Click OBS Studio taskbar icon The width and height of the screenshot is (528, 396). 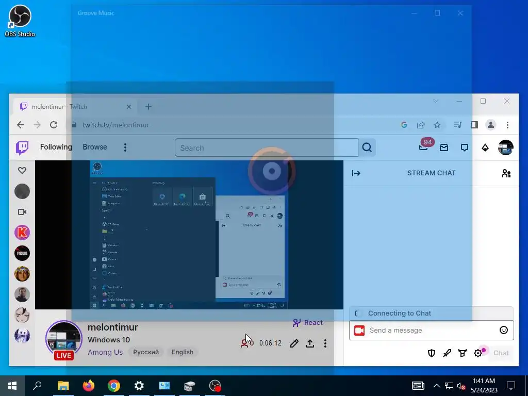pos(215,386)
